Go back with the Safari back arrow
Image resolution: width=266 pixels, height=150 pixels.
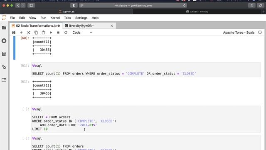(x=18, y=5)
